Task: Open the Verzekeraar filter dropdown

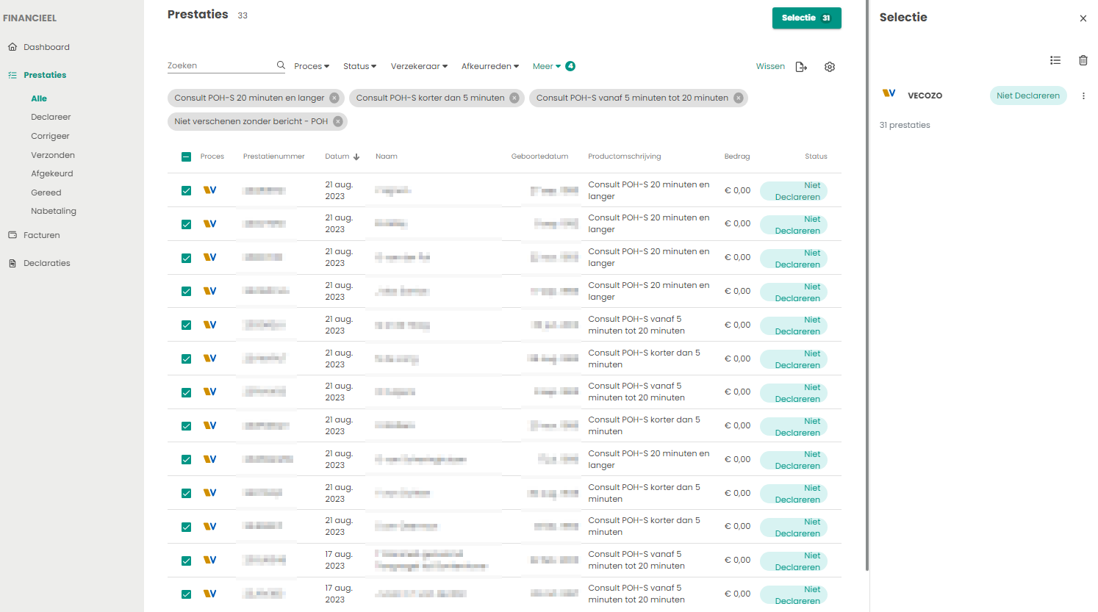Action: pos(419,66)
